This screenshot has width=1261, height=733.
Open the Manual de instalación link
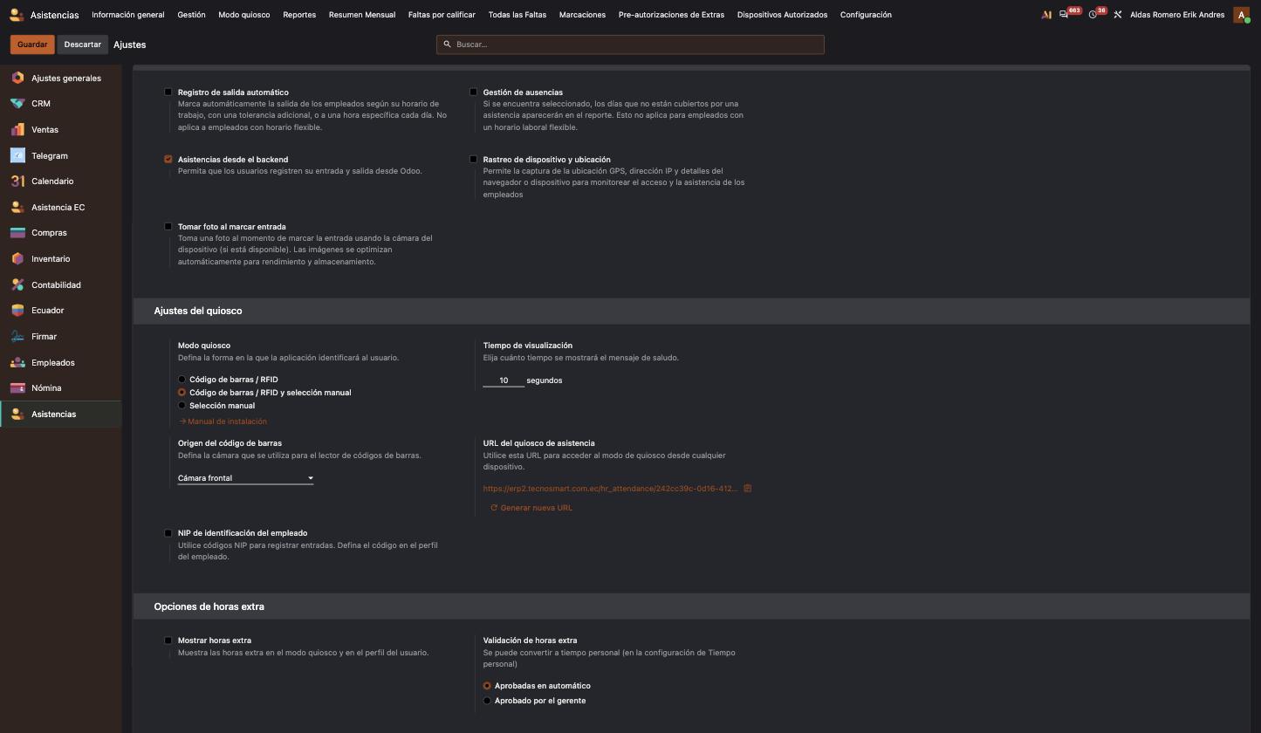tap(223, 421)
